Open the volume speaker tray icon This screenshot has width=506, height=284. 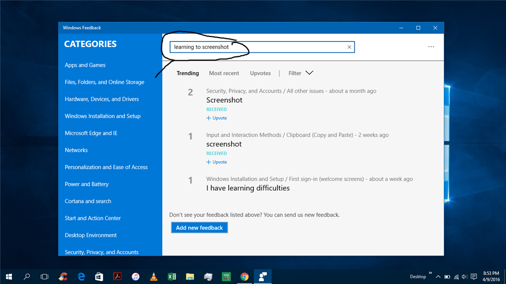point(464,277)
